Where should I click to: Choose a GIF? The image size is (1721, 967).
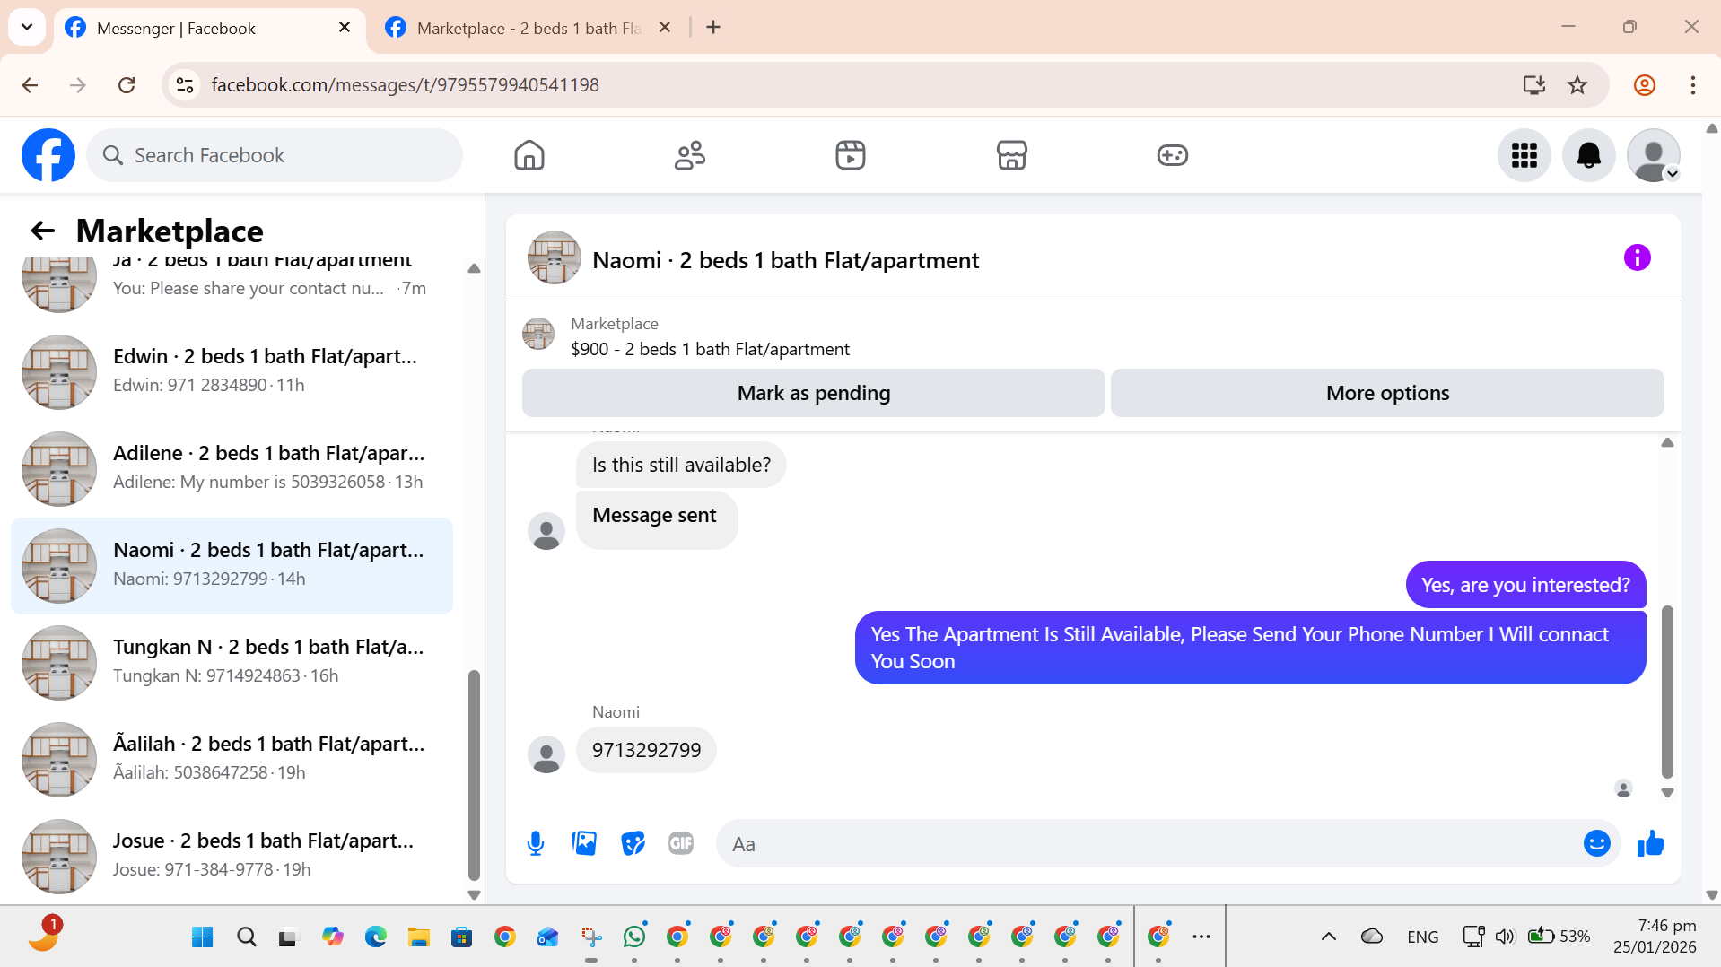coord(681,843)
